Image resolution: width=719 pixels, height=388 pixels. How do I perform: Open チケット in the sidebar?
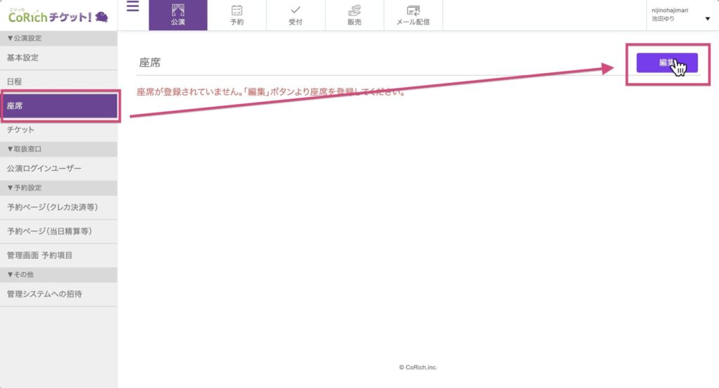click(x=20, y=130)
